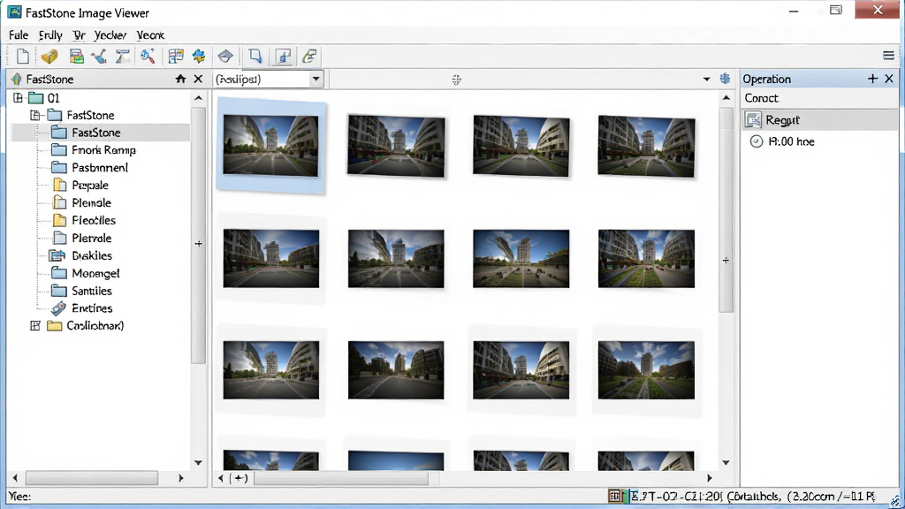The height and width of the screenshot is (509, 905).
Task: Select the last thumbnail in the second row
Action: [x=646, y=259]
